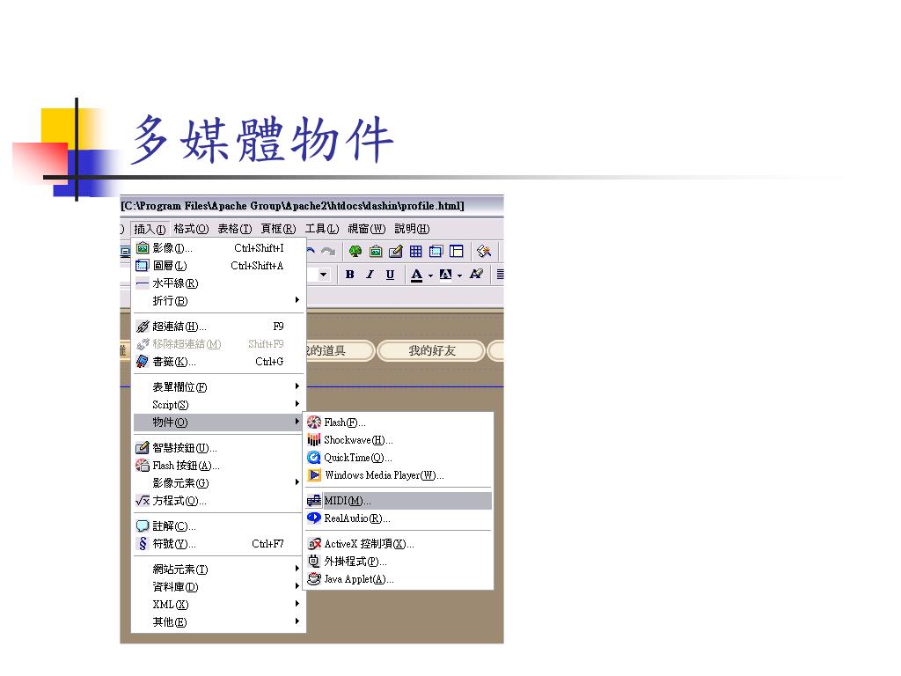
Task: Apply the font color A button
Action: pos(417,275)
